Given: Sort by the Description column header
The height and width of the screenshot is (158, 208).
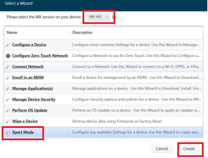Looking at the screenshot, I should click(x=83, y=32).
